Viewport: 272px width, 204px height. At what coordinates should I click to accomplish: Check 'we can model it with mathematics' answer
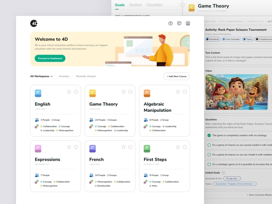coord(209,154)
